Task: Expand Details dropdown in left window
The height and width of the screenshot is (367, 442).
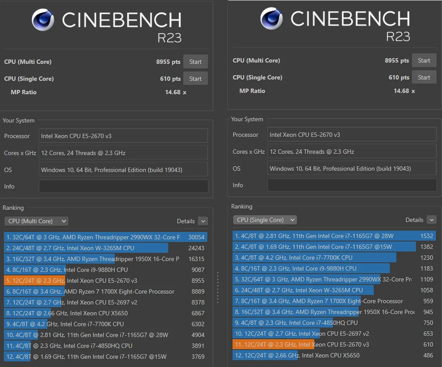Action: click(203, 221)
